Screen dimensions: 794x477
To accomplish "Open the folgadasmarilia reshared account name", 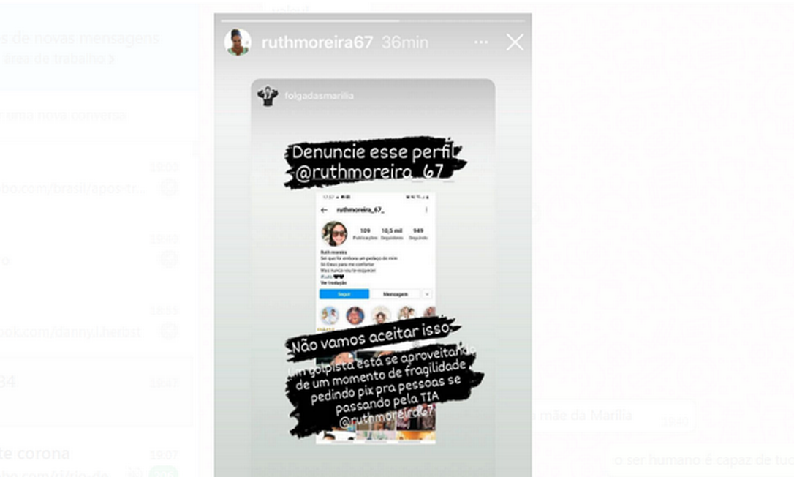I will pos(319,95).
